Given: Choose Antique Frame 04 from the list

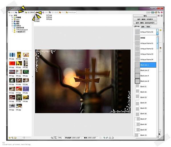Looking at the screenshot, I should pyautogui.click(x=145, y=59).
